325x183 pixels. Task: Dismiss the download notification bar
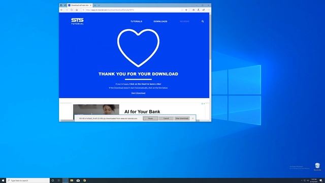[193, 118]
